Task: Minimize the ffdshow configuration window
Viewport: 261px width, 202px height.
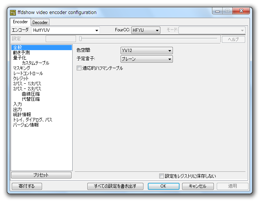Action: point(217,11)
